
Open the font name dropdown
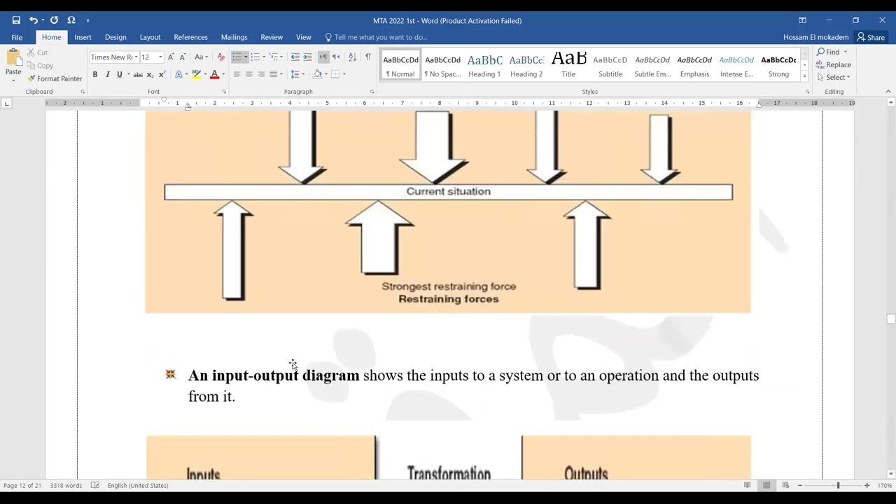click(135, 57)
